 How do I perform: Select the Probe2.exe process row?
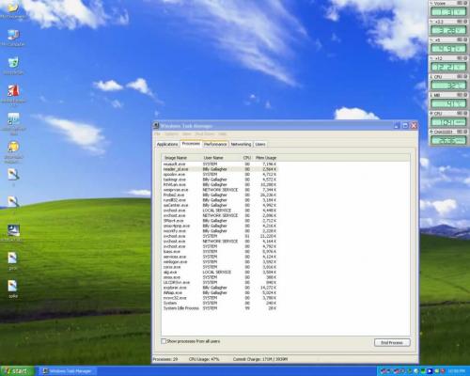(x=220, y=195)
